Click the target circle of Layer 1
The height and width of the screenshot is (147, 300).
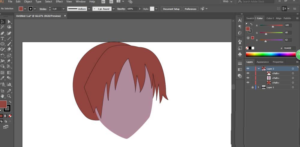(x=293, y=87)
